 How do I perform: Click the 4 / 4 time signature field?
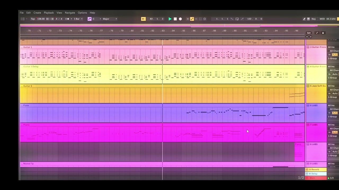59,19
